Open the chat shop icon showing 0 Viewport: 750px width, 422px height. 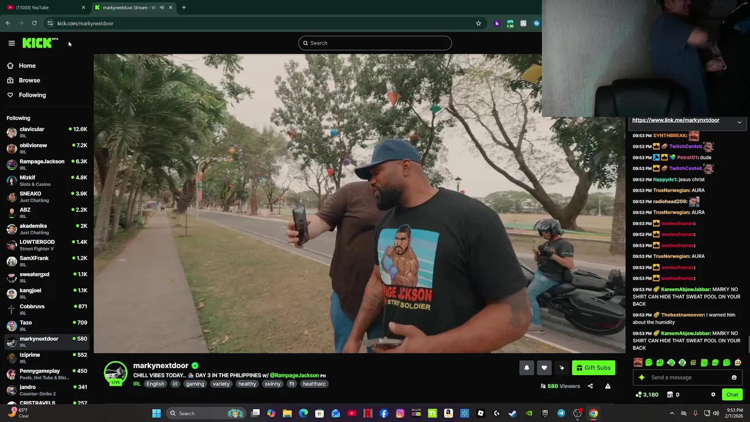click(x=673, y=394)
